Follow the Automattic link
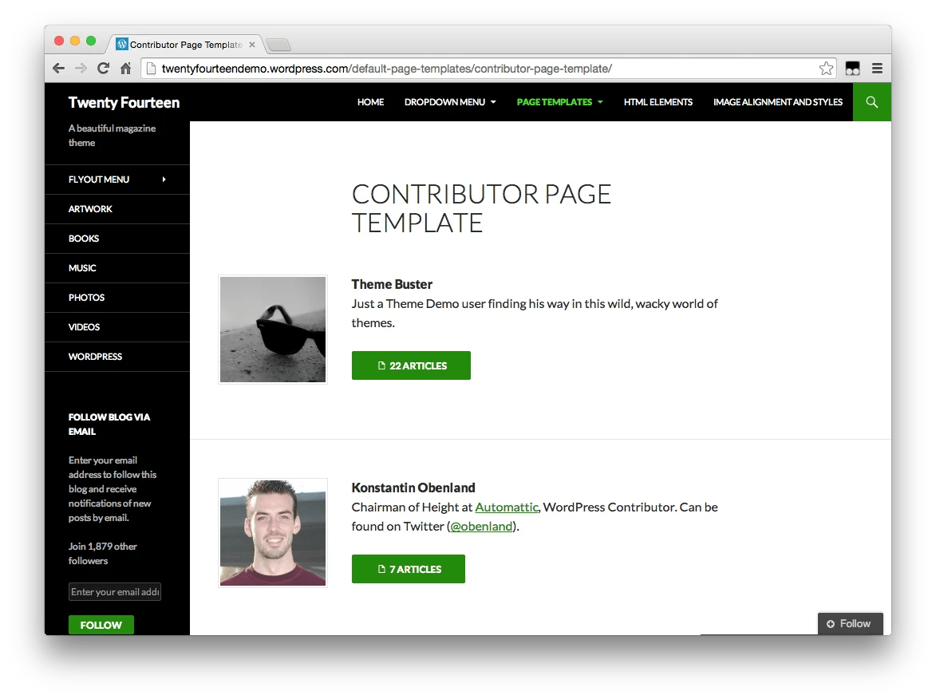Viewport: 936px width, 699px height. pos(506,507)
